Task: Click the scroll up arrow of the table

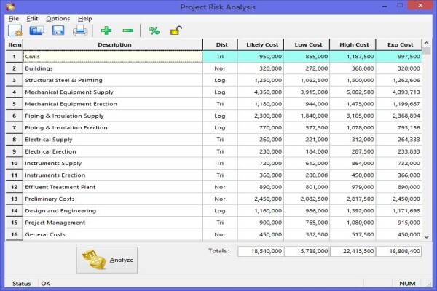Action: (426, 43)
